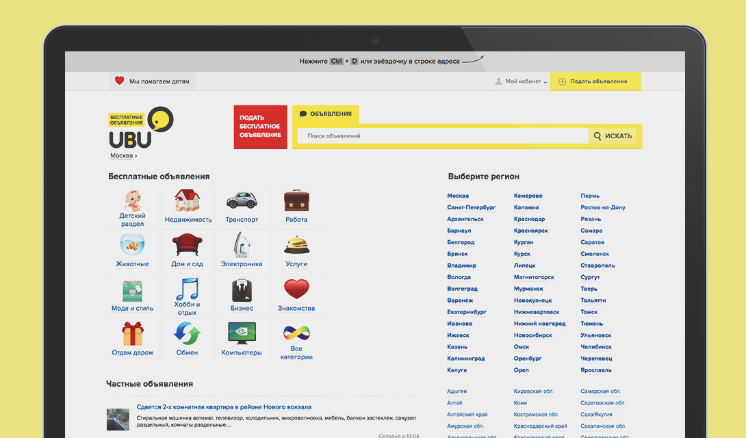Select the Омск region
746x438 pixels.
pyautogui.click(x=521, y=347)
